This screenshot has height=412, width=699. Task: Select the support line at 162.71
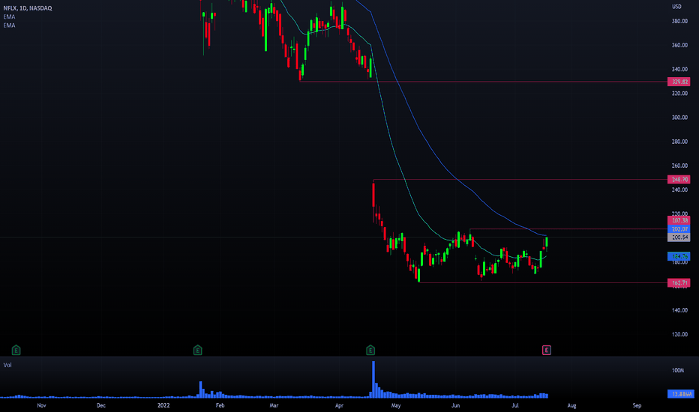click(544, 283)
